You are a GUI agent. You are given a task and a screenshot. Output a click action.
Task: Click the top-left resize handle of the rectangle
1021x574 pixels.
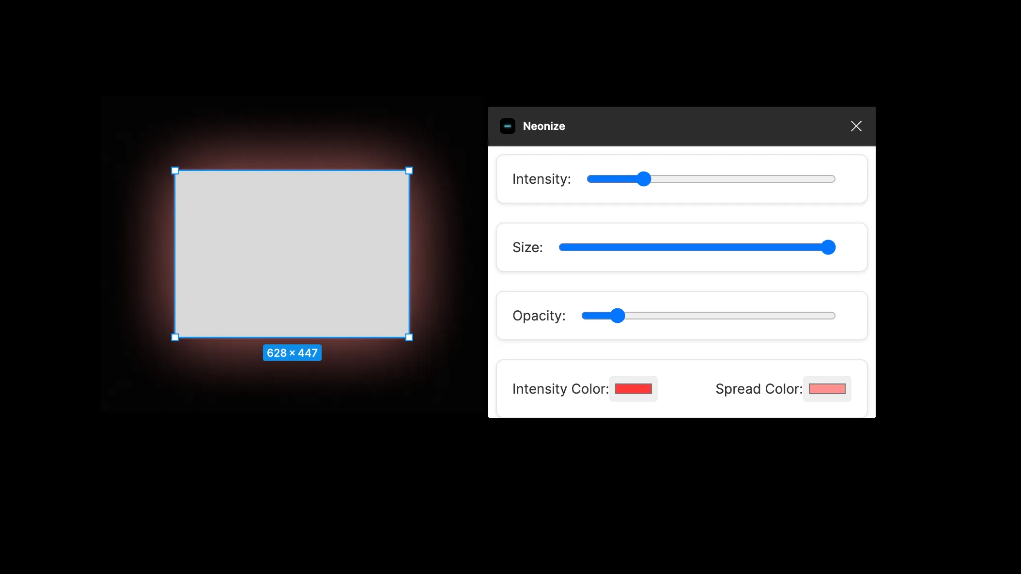tap(175, 171)
